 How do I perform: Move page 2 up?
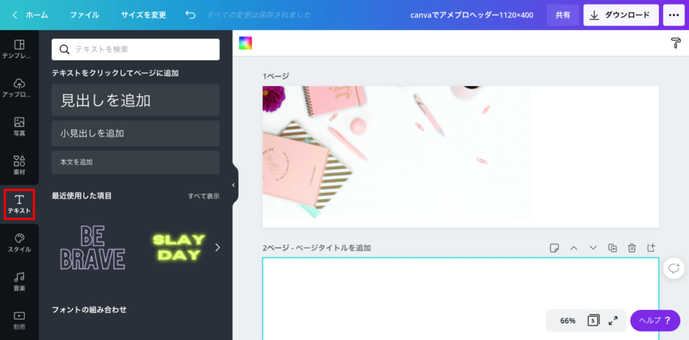coord(573,248)
